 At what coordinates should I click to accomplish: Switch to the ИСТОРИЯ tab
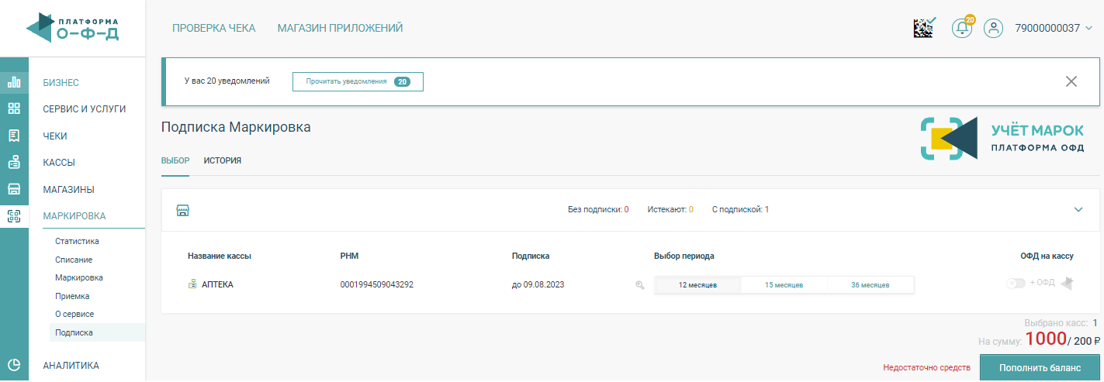[x=223, y=160]
